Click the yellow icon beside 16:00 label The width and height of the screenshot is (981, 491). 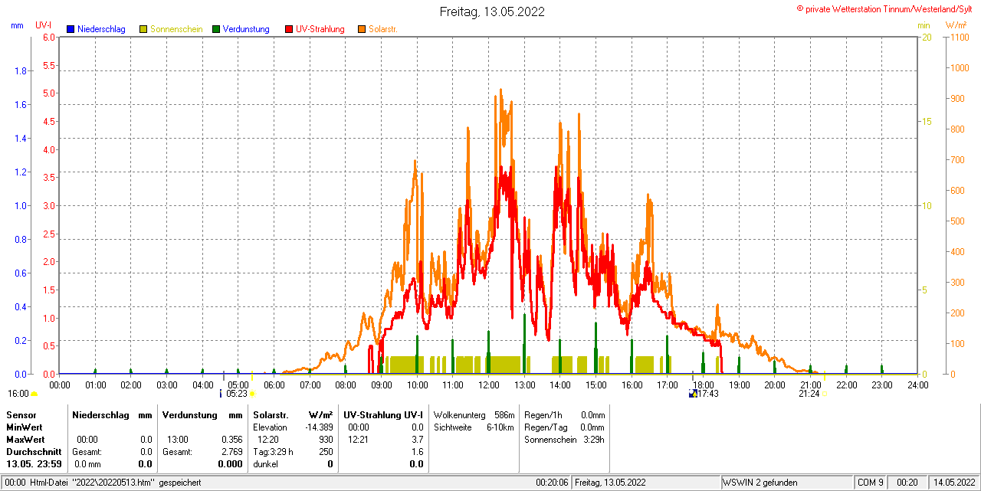point(34,394)
